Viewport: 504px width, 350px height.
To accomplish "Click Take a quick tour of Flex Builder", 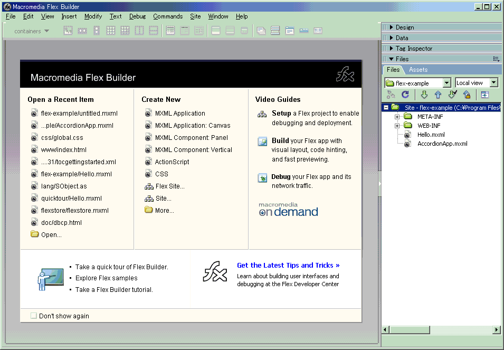I will pyautogui.click(x=122, y=267).
